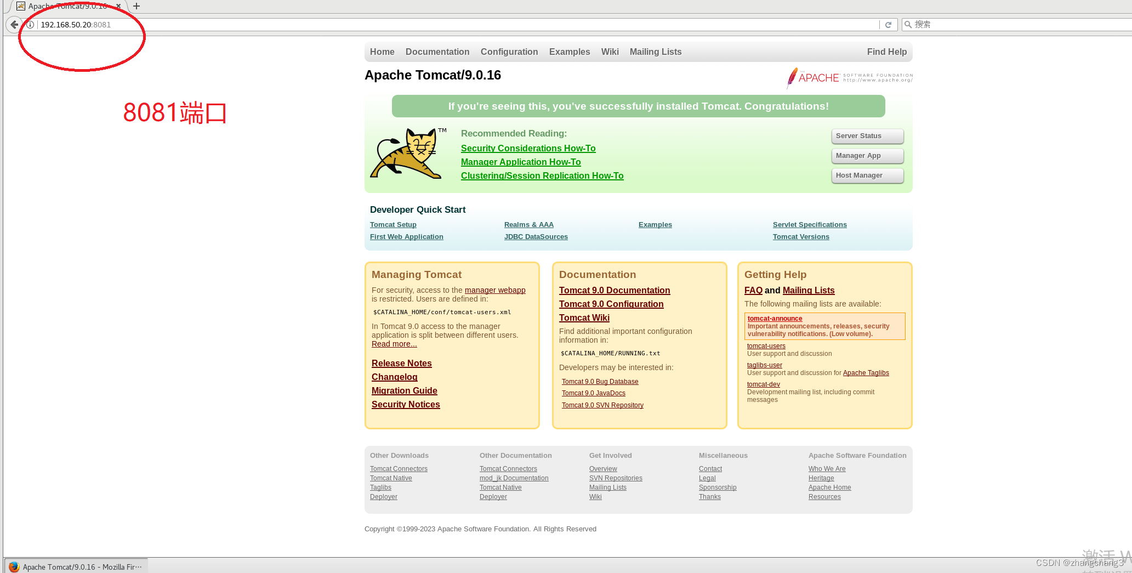The height and width of the screenshot is (573, 1132).
Task: Open Manager Application How-To link
Action: [x=521, y=162]
